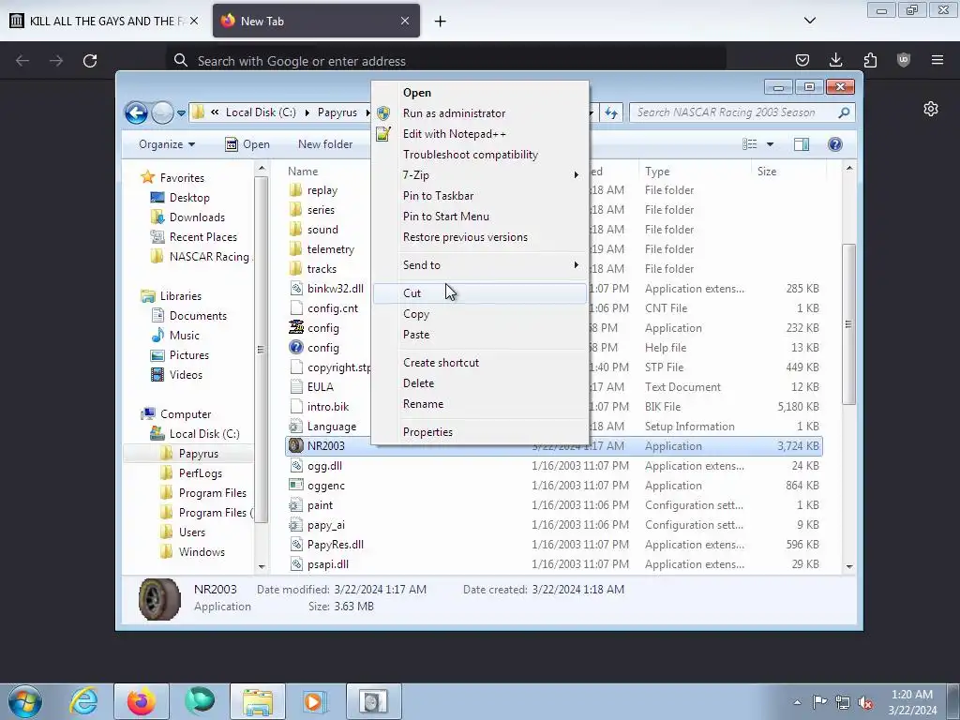
Task: Click the Explorer forward arrow button
Action: coord(162,112)
